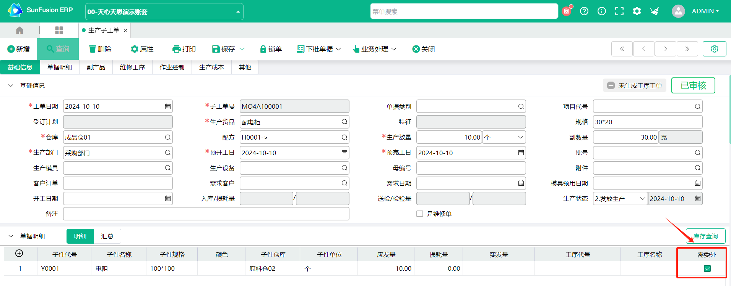Uncheck the 需委外 checkbox in row 1
Image resolution: width=731 pixels, height=286 pixels.
click(x=707, y=268)
